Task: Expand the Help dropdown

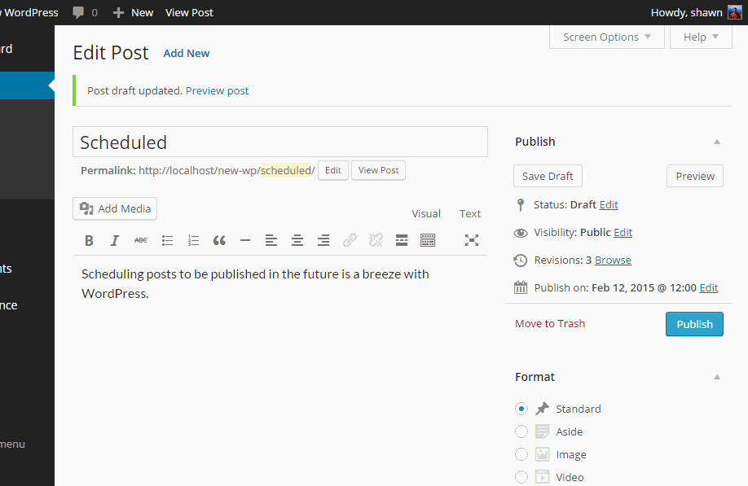Action: [x=701, y=37]
